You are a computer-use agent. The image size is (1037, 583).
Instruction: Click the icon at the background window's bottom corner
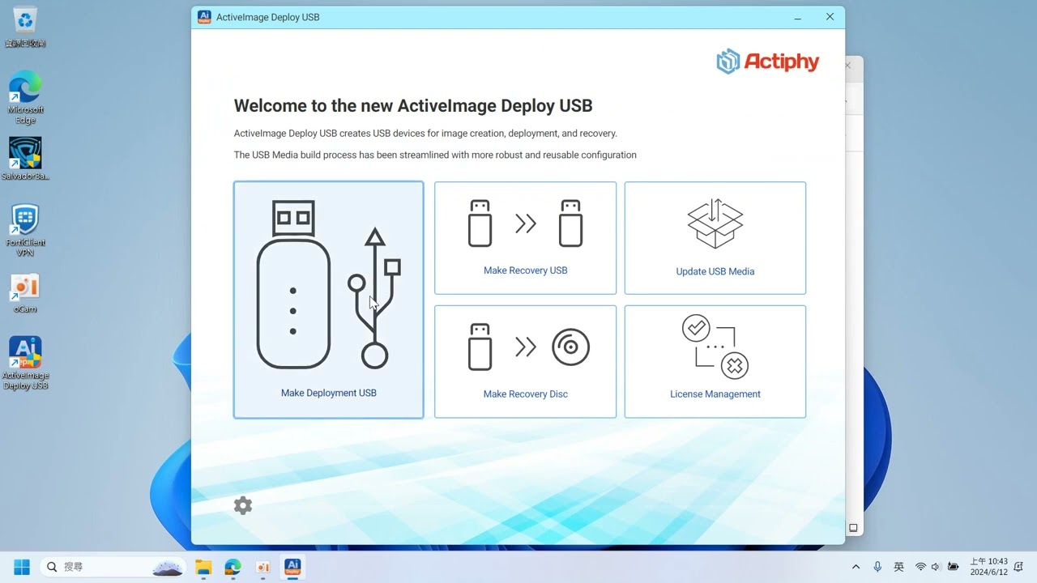[x=853, y=528]
